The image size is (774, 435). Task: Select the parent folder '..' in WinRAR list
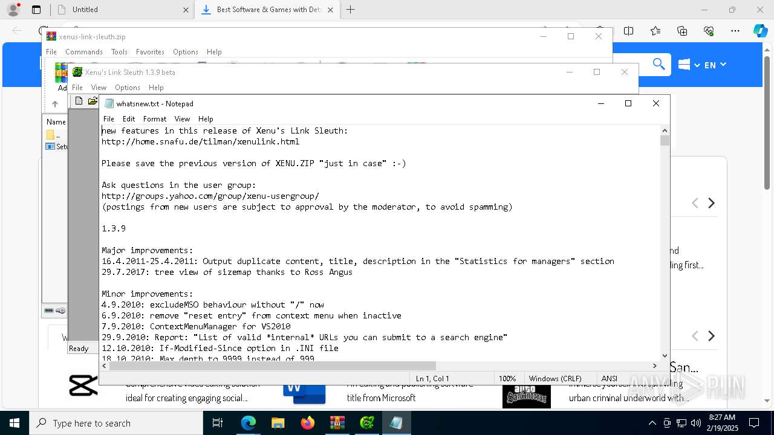pyautogui.click(x=54, y=135)
